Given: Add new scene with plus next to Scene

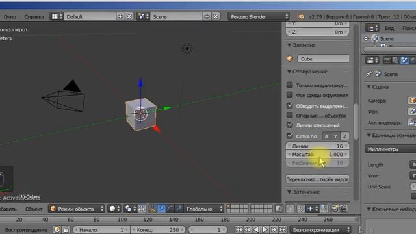Looking at the screenshot, I should click(x=207, y=16).
